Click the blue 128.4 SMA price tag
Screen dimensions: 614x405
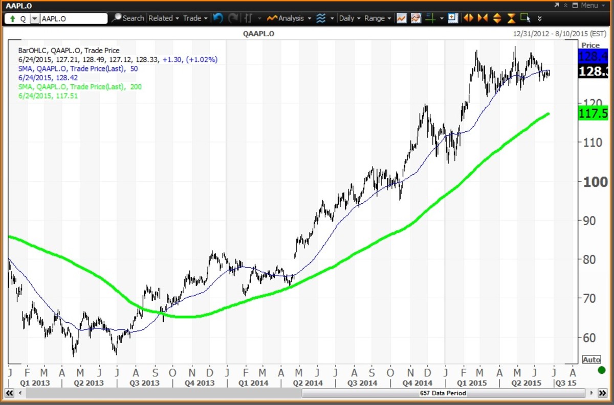pyautogui.click(x=593, y=56)
